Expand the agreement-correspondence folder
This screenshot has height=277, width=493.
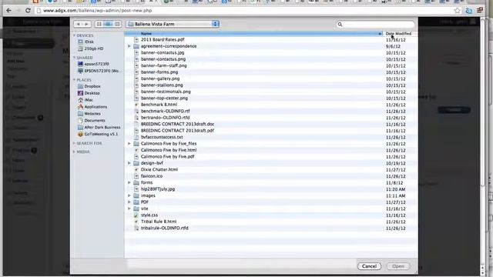coord(129,46)
